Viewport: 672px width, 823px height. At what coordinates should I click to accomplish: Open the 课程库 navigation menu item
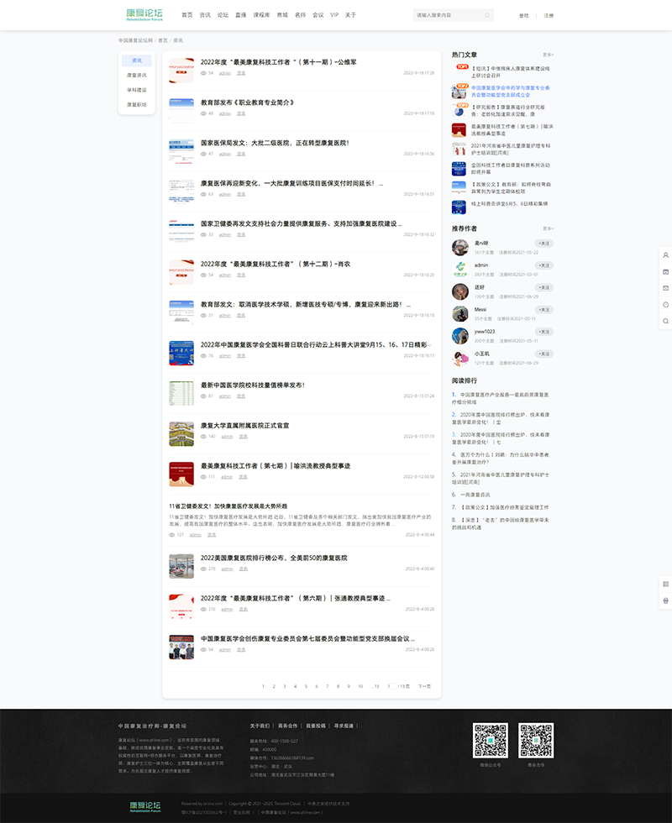(x=261, y=15)
